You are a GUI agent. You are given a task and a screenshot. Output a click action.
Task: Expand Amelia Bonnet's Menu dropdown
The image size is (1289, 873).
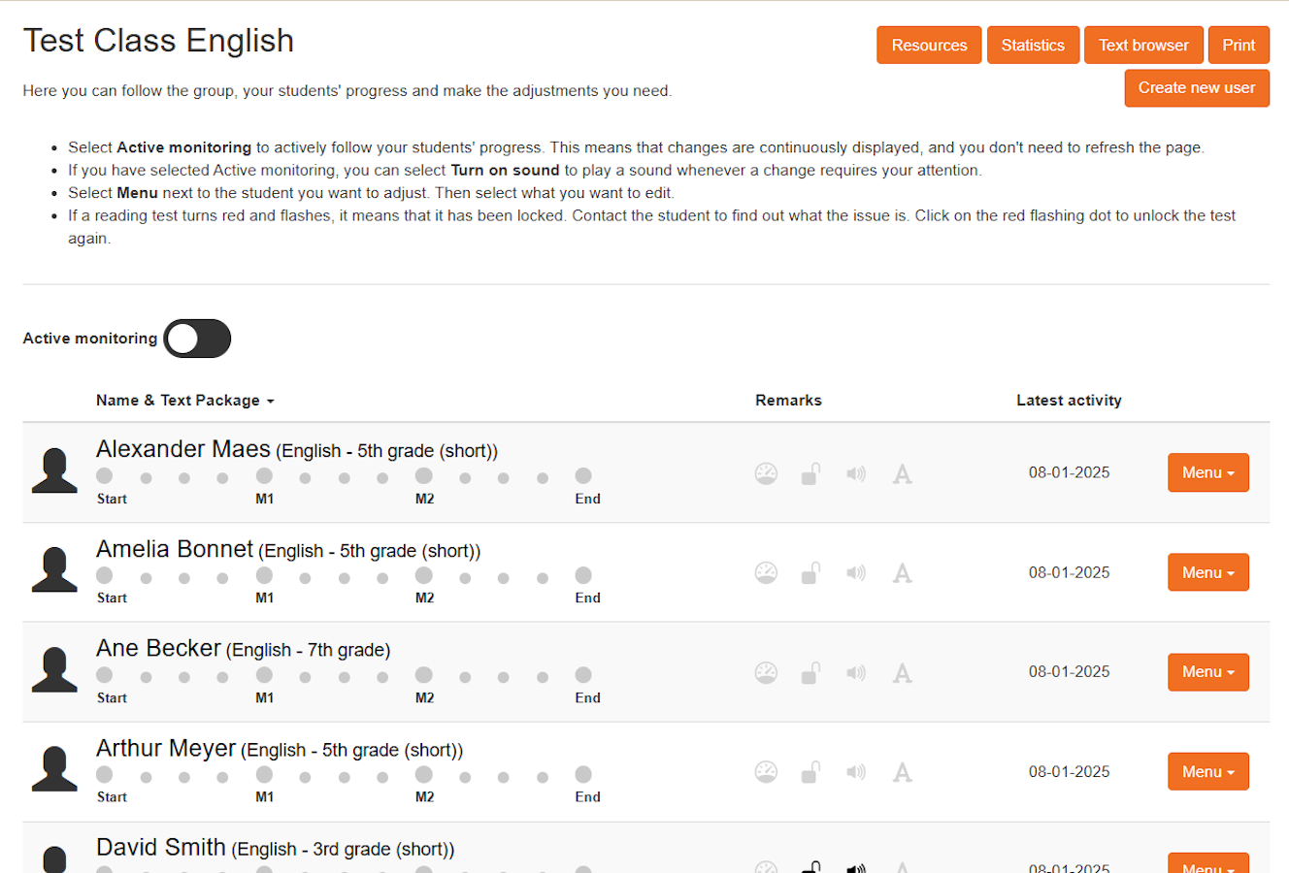click(1207, 572)
